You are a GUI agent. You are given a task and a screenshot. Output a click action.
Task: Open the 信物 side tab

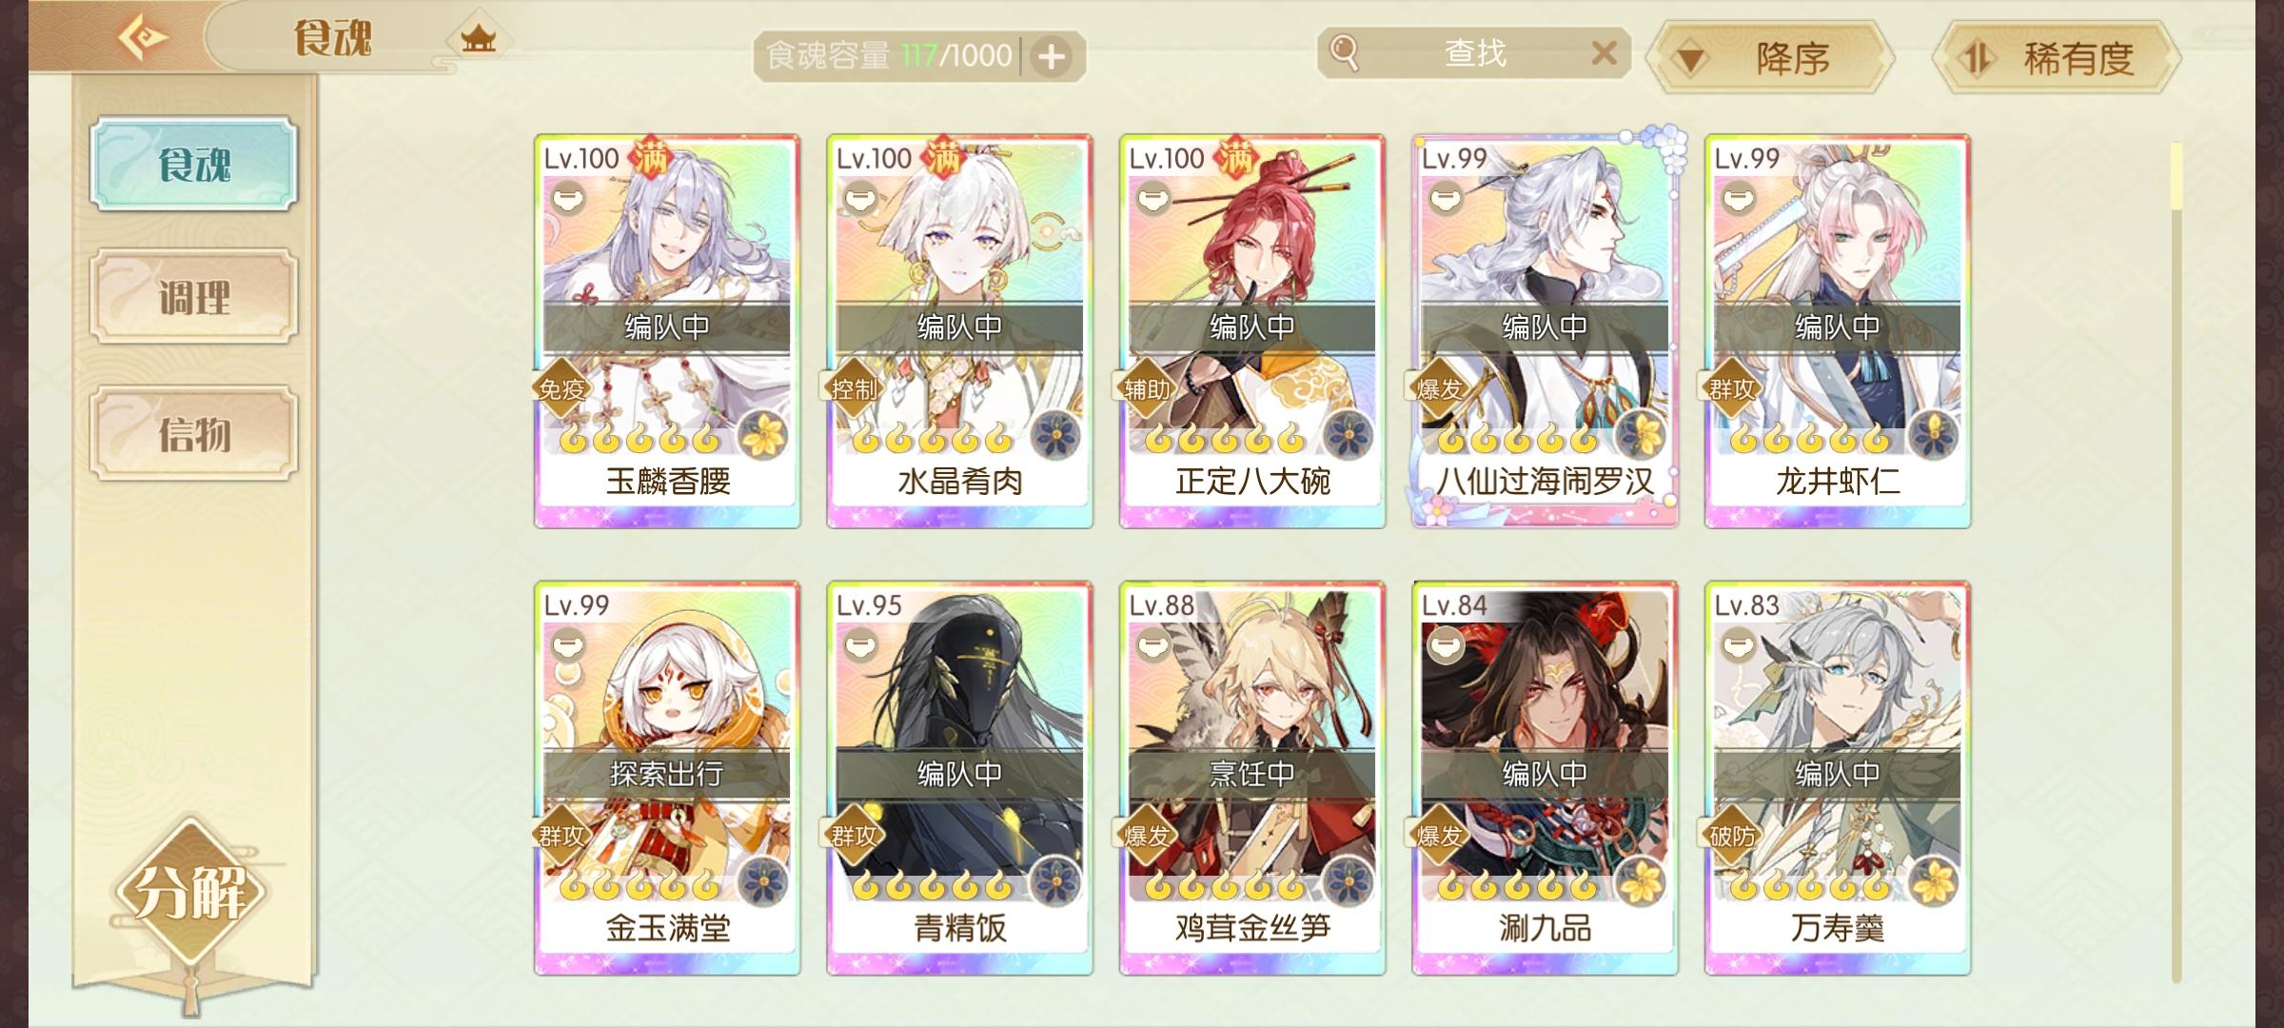click(194, 434)
